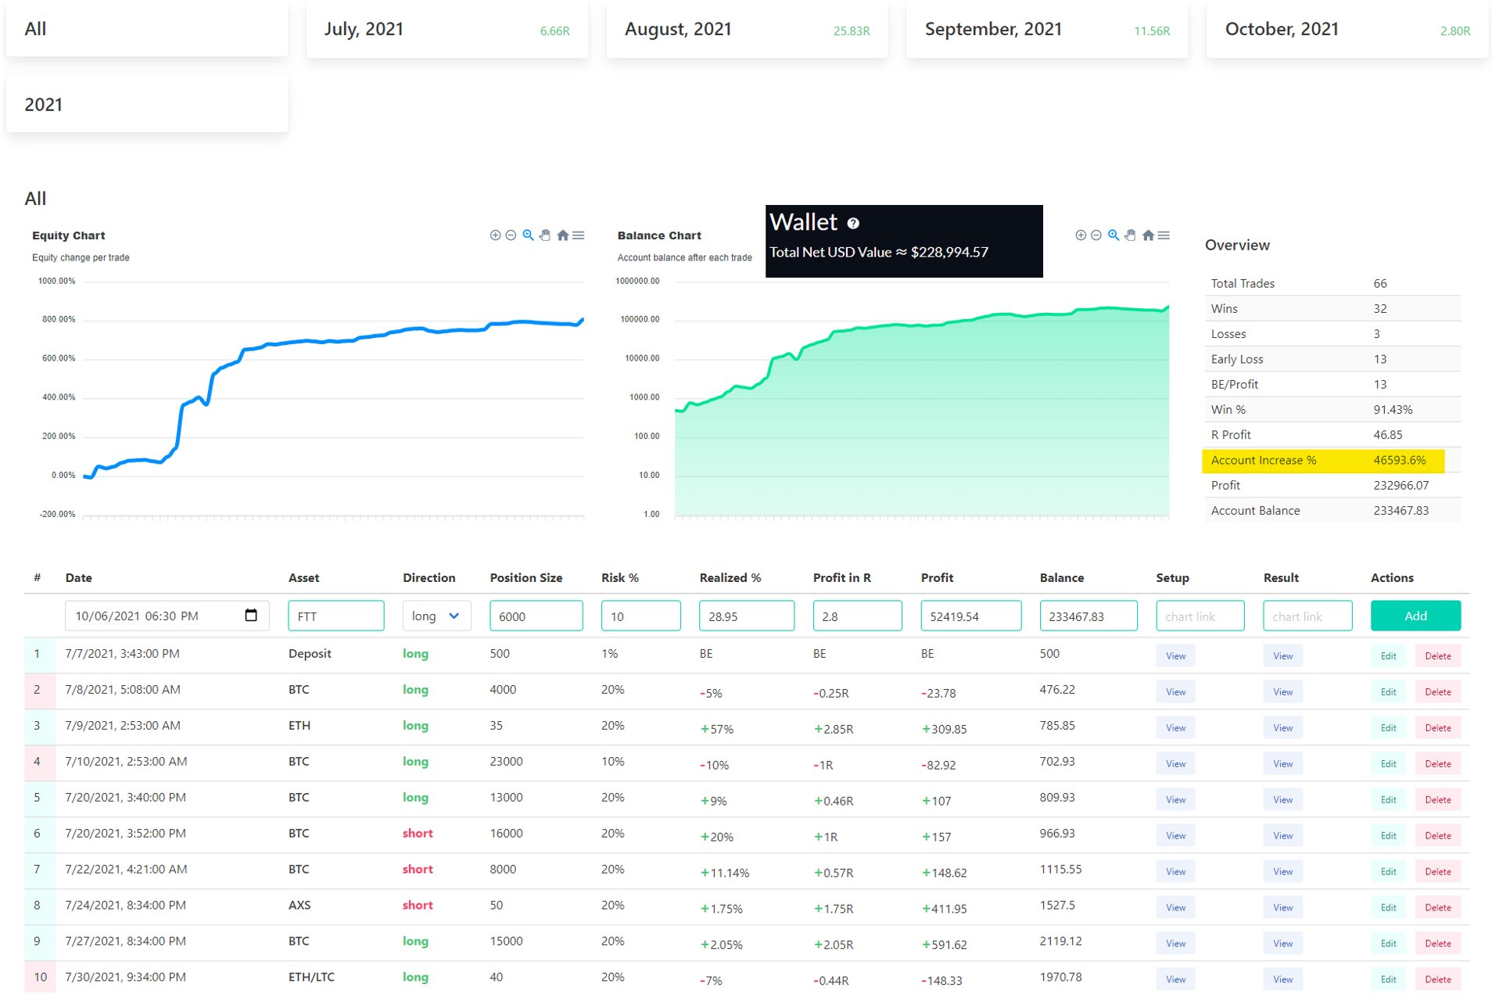Viewport: 1492px width, 1002px height.
Task: Open the Equity Chart hamburger menu
Action: (579, 235)
